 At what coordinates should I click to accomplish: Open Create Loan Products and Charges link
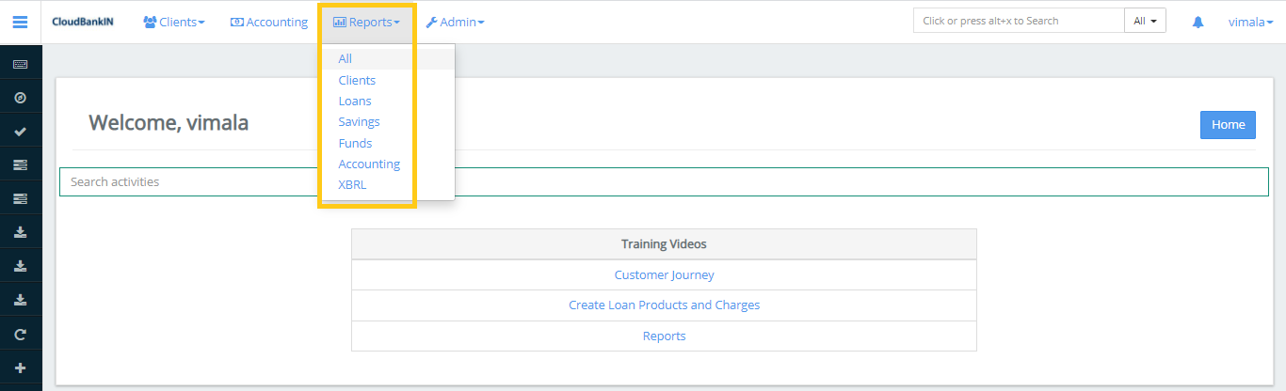point(664,305)
